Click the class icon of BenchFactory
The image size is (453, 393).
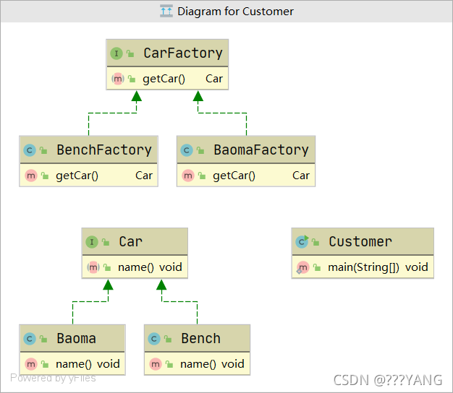pyautogui.click(x=30, y=150)
